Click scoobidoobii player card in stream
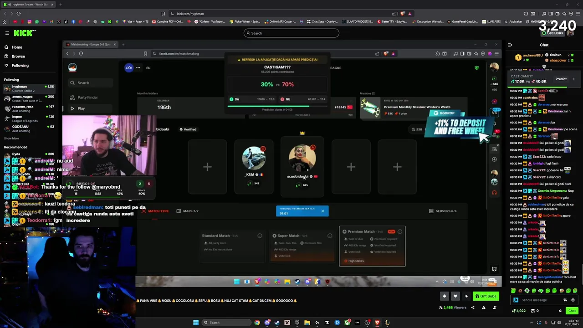The height and width of the screenshot is (328, 583). [302, 167]
